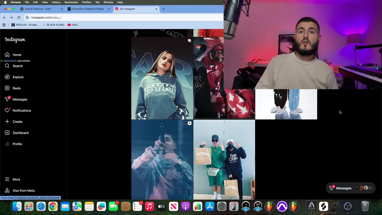Open Explore compass icon

7,77
